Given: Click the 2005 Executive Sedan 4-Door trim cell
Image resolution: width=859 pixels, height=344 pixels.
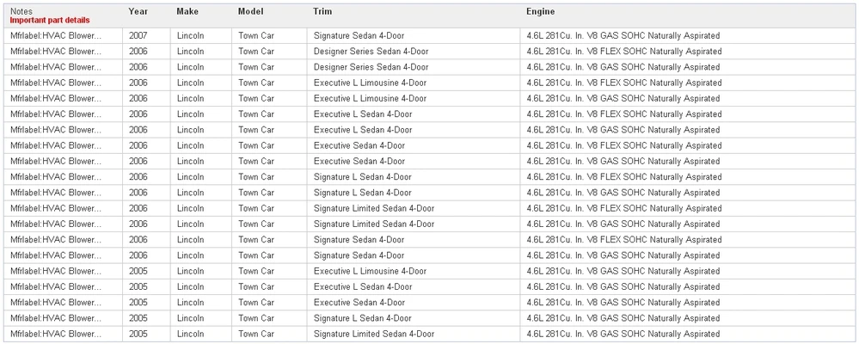Looking at the screenshot, I should click(x=359, y=303).
